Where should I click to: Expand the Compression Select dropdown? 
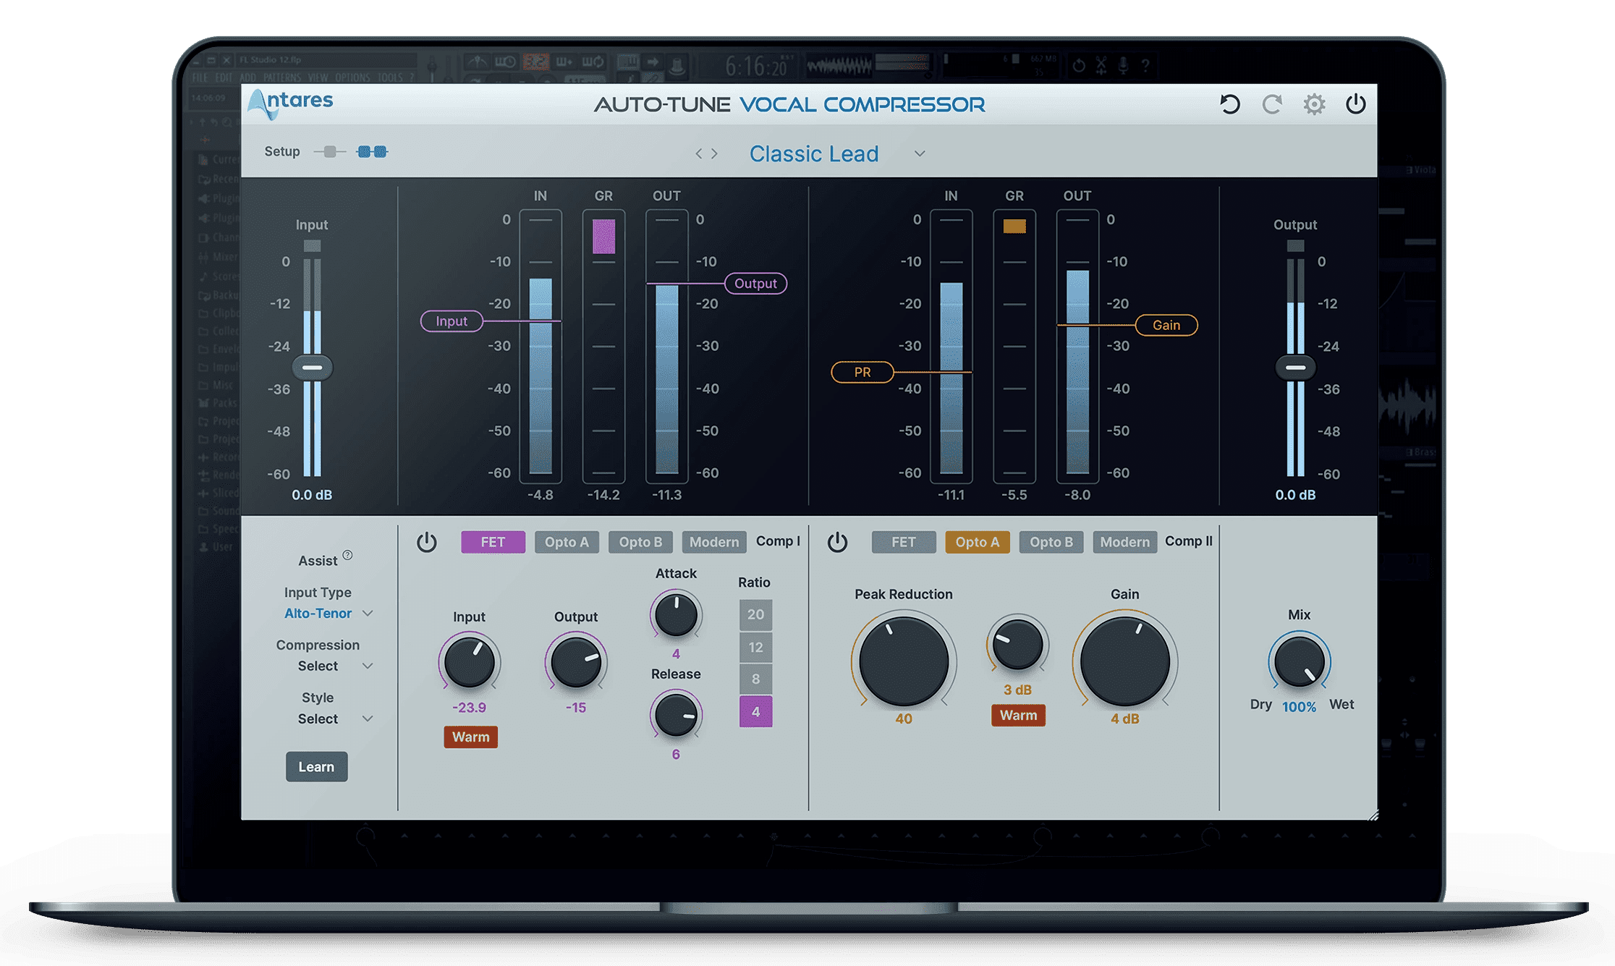[x=333, y=666]
